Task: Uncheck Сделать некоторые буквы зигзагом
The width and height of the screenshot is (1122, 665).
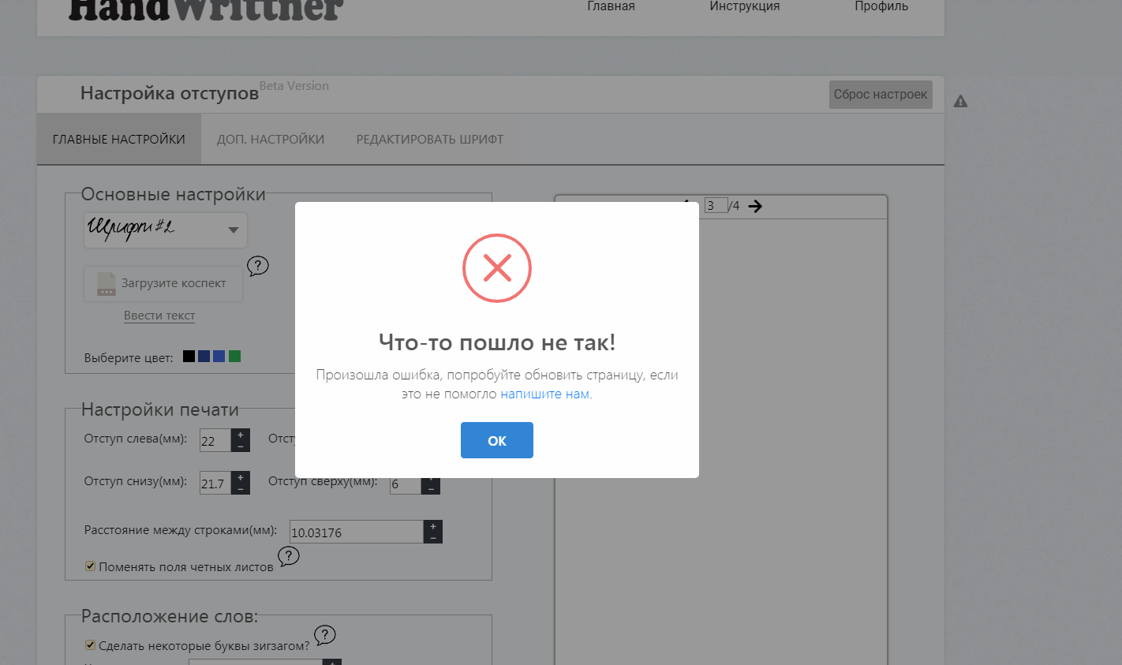Action: click(x=90, y=645)
